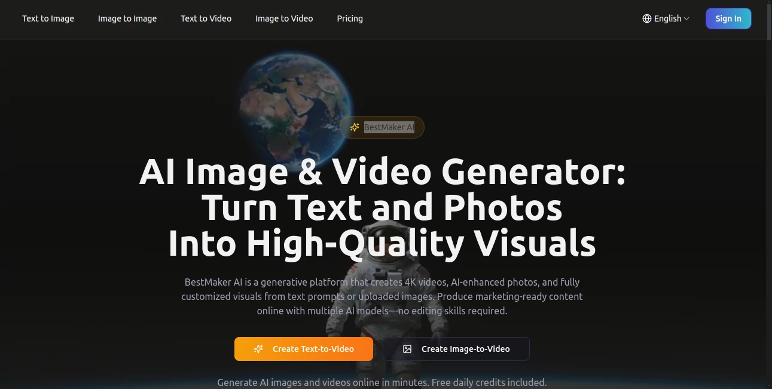Click the sparkle icon on the BestMaker AI badge
This screenshot has height=389, width=772.
pyautogui.click(x=355, y=127)
